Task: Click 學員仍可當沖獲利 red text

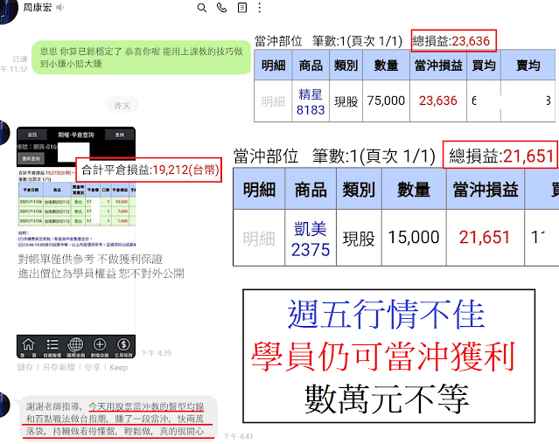Action: pos(383,356)
